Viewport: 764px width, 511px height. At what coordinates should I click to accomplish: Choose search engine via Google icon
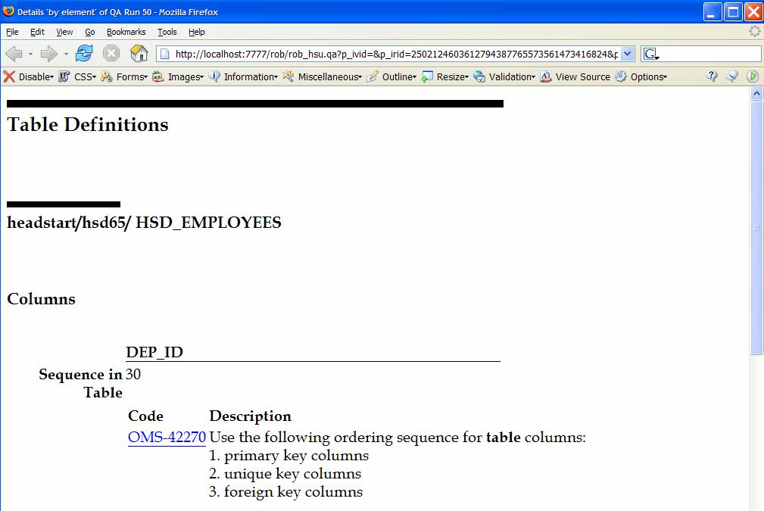click(651, 54)
